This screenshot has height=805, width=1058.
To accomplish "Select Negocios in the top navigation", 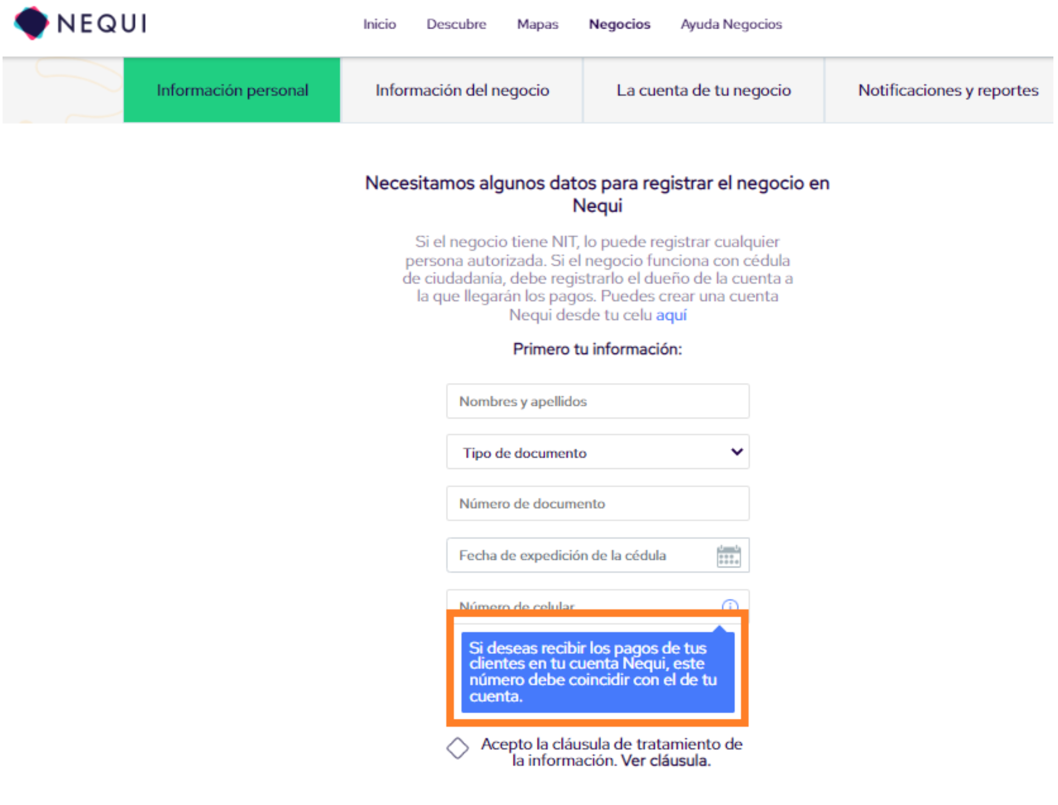I will coord(619,24).
